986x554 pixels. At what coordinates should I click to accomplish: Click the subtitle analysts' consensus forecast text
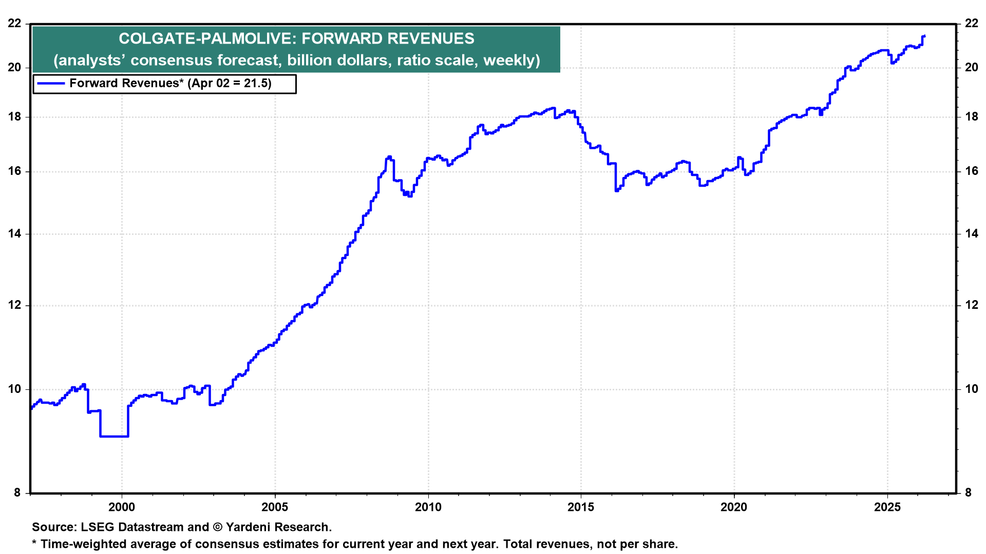point(296,60)
